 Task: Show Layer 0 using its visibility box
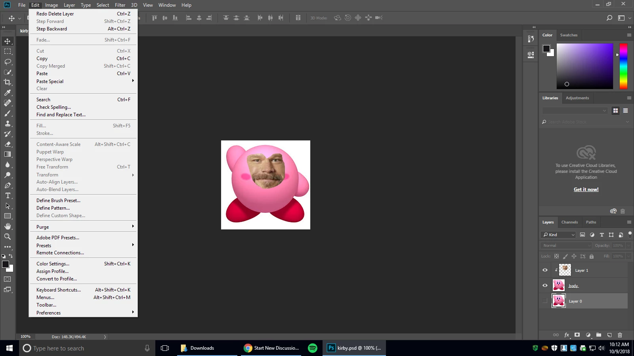545,301
